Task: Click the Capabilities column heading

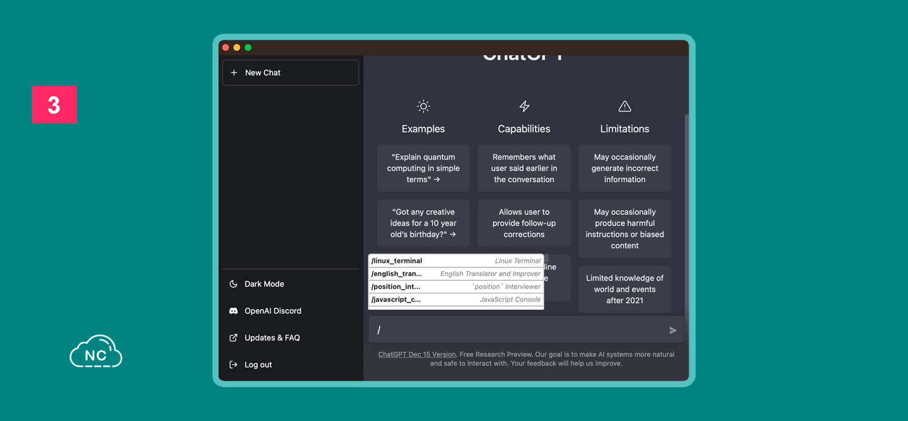Action: 524,129
